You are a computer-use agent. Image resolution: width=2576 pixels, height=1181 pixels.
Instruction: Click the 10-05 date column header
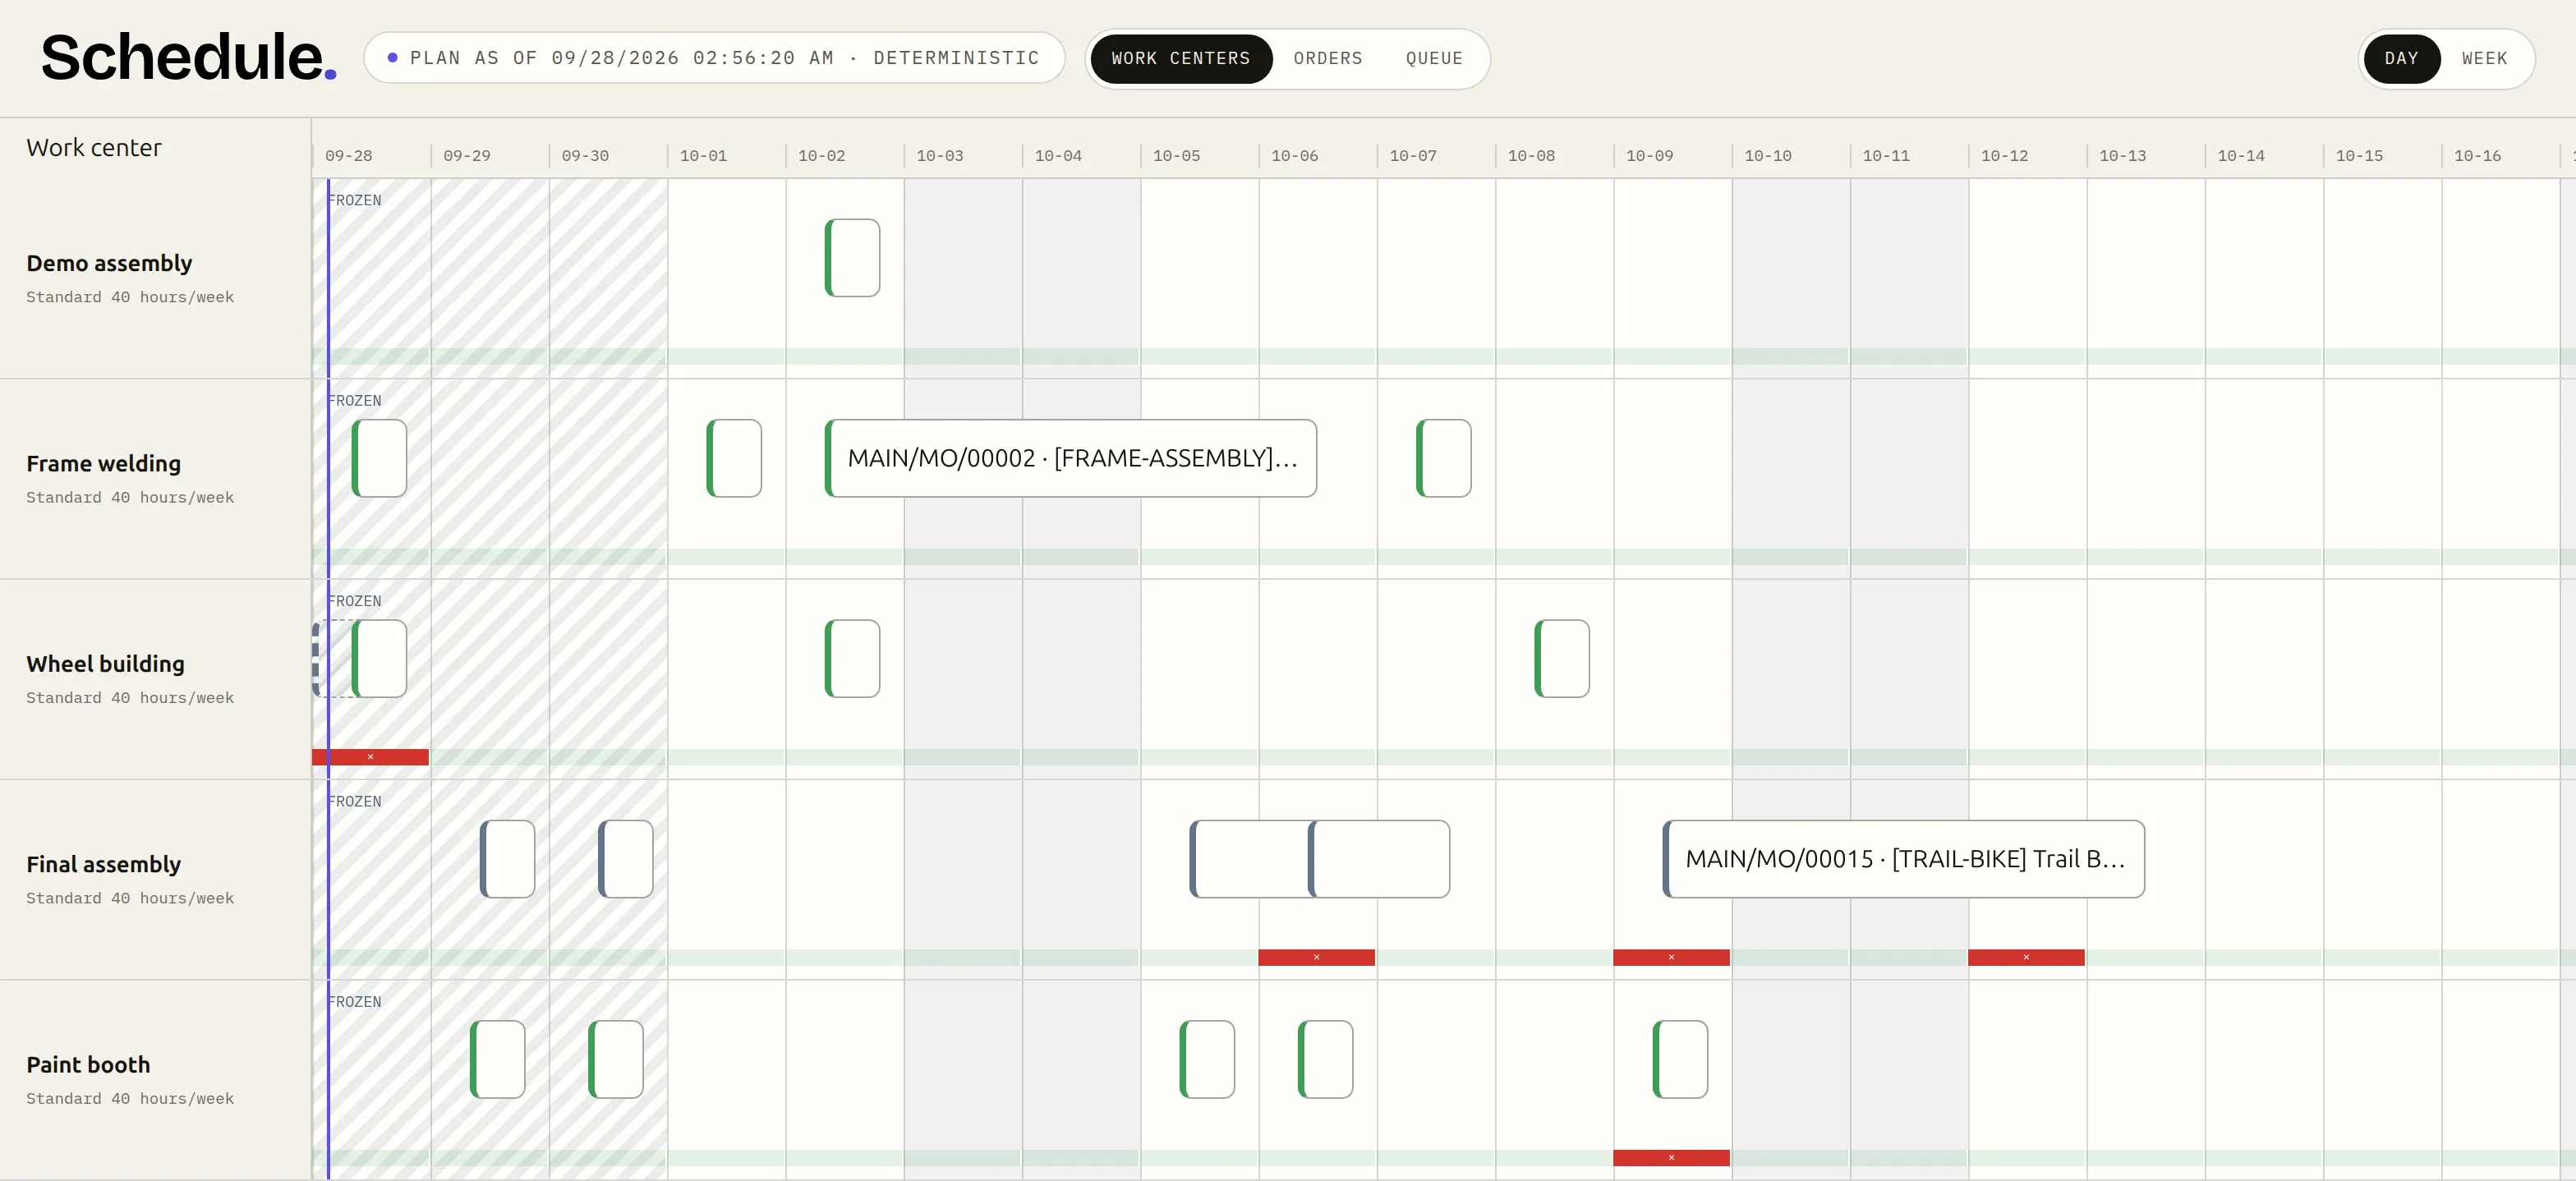[x=1177, y=156]
